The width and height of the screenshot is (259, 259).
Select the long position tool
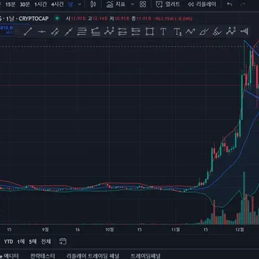(122, 32)
